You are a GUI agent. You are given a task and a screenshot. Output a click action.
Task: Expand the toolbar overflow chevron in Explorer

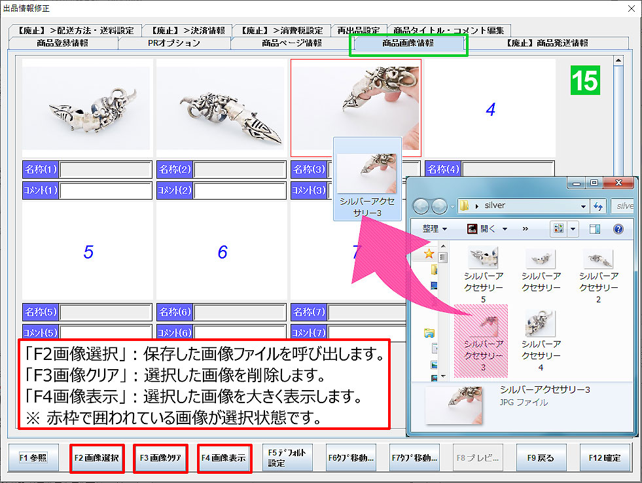pyautogui.click(x=525, y=228)
